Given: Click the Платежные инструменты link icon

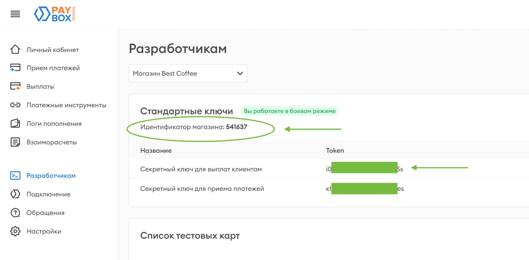Looking at the screenshot, I should point(15,105).
